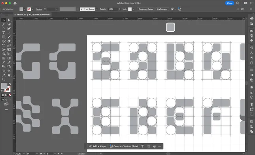Go to the next artboard arrow
255x155 pixels.
(x=59, y=153)
